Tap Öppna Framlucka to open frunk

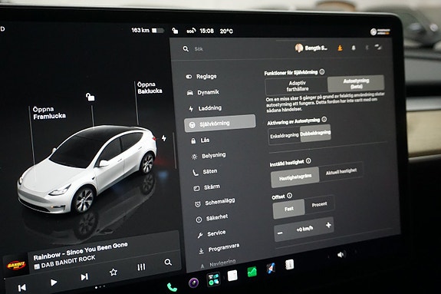49,113
